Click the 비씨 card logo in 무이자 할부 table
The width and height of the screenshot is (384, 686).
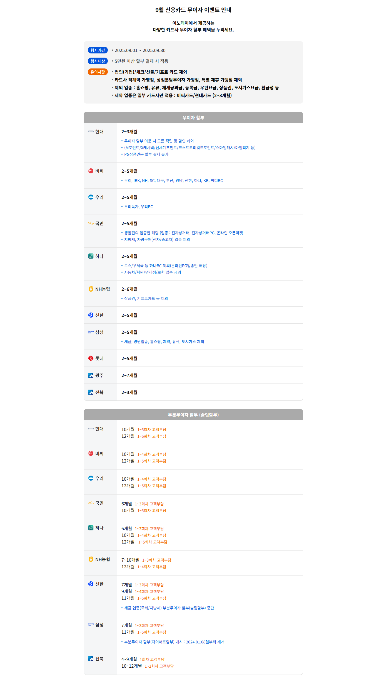[91, 171]
